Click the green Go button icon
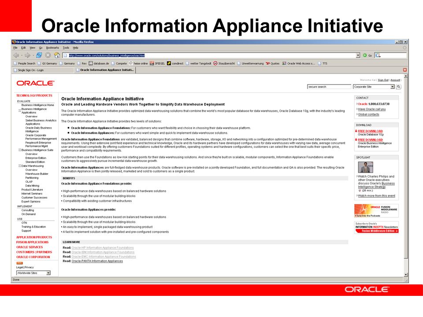This screenshot has height=317, width=423. [x=365, y=55]
